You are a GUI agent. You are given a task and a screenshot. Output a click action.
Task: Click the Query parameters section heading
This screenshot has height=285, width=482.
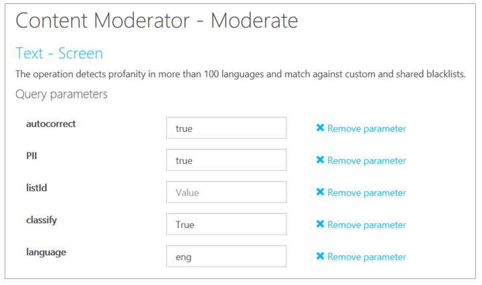coord(61,94)
